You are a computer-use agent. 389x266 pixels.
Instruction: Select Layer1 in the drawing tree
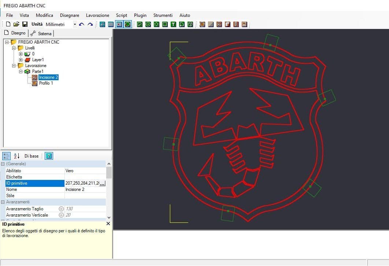click(x=38, y=60)
